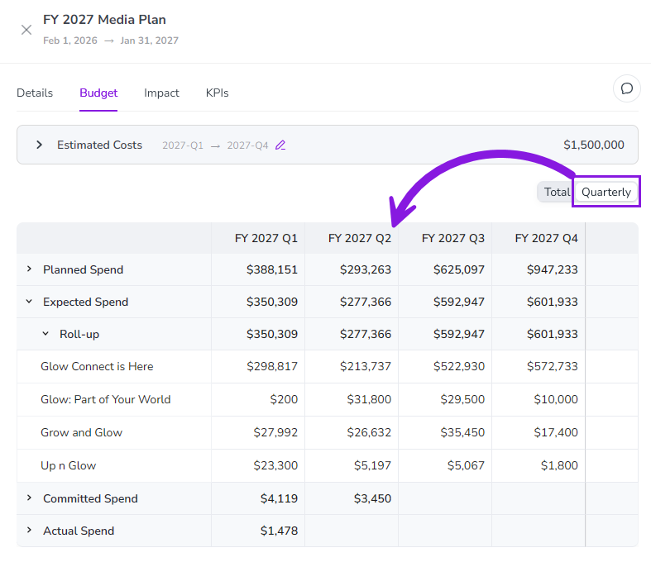Click the FY 2027 Q2 column header

click(x=360, y=239)
